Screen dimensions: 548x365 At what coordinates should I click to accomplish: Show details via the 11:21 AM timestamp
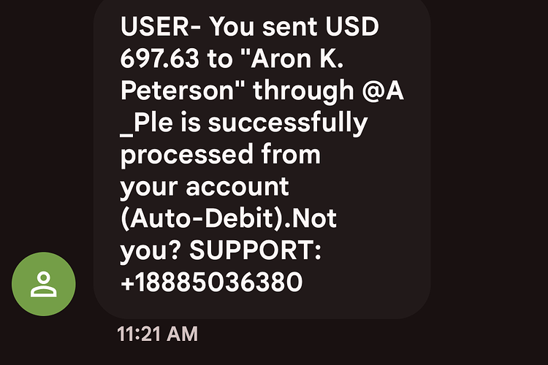[157, 334]
